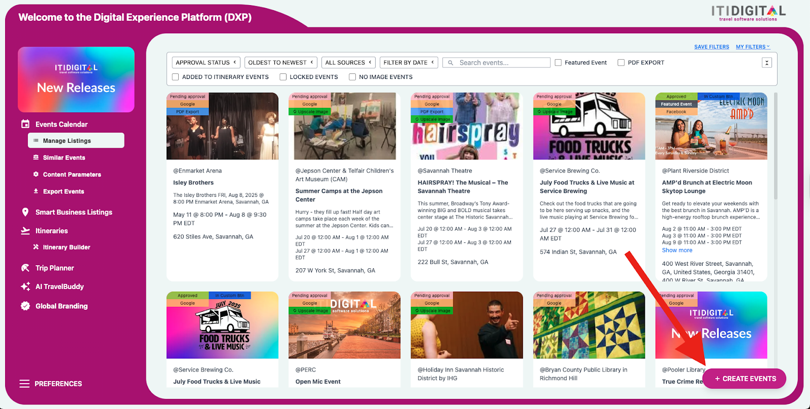
Task: Click the Export Events download icon
Action: (36, 191)
